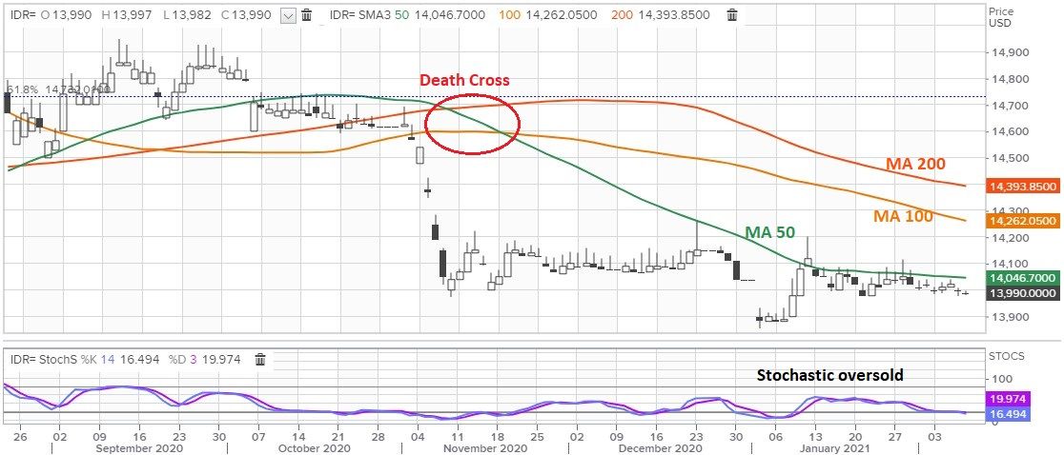Click the %K 14 16.494 stochastic reading
The height and width of the screenshot is (455, 1064).
[118, 360]
